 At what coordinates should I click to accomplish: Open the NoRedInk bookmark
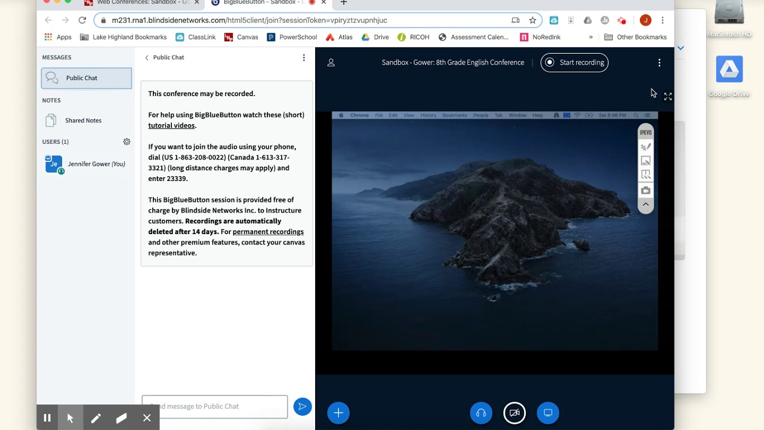[540, 37]
